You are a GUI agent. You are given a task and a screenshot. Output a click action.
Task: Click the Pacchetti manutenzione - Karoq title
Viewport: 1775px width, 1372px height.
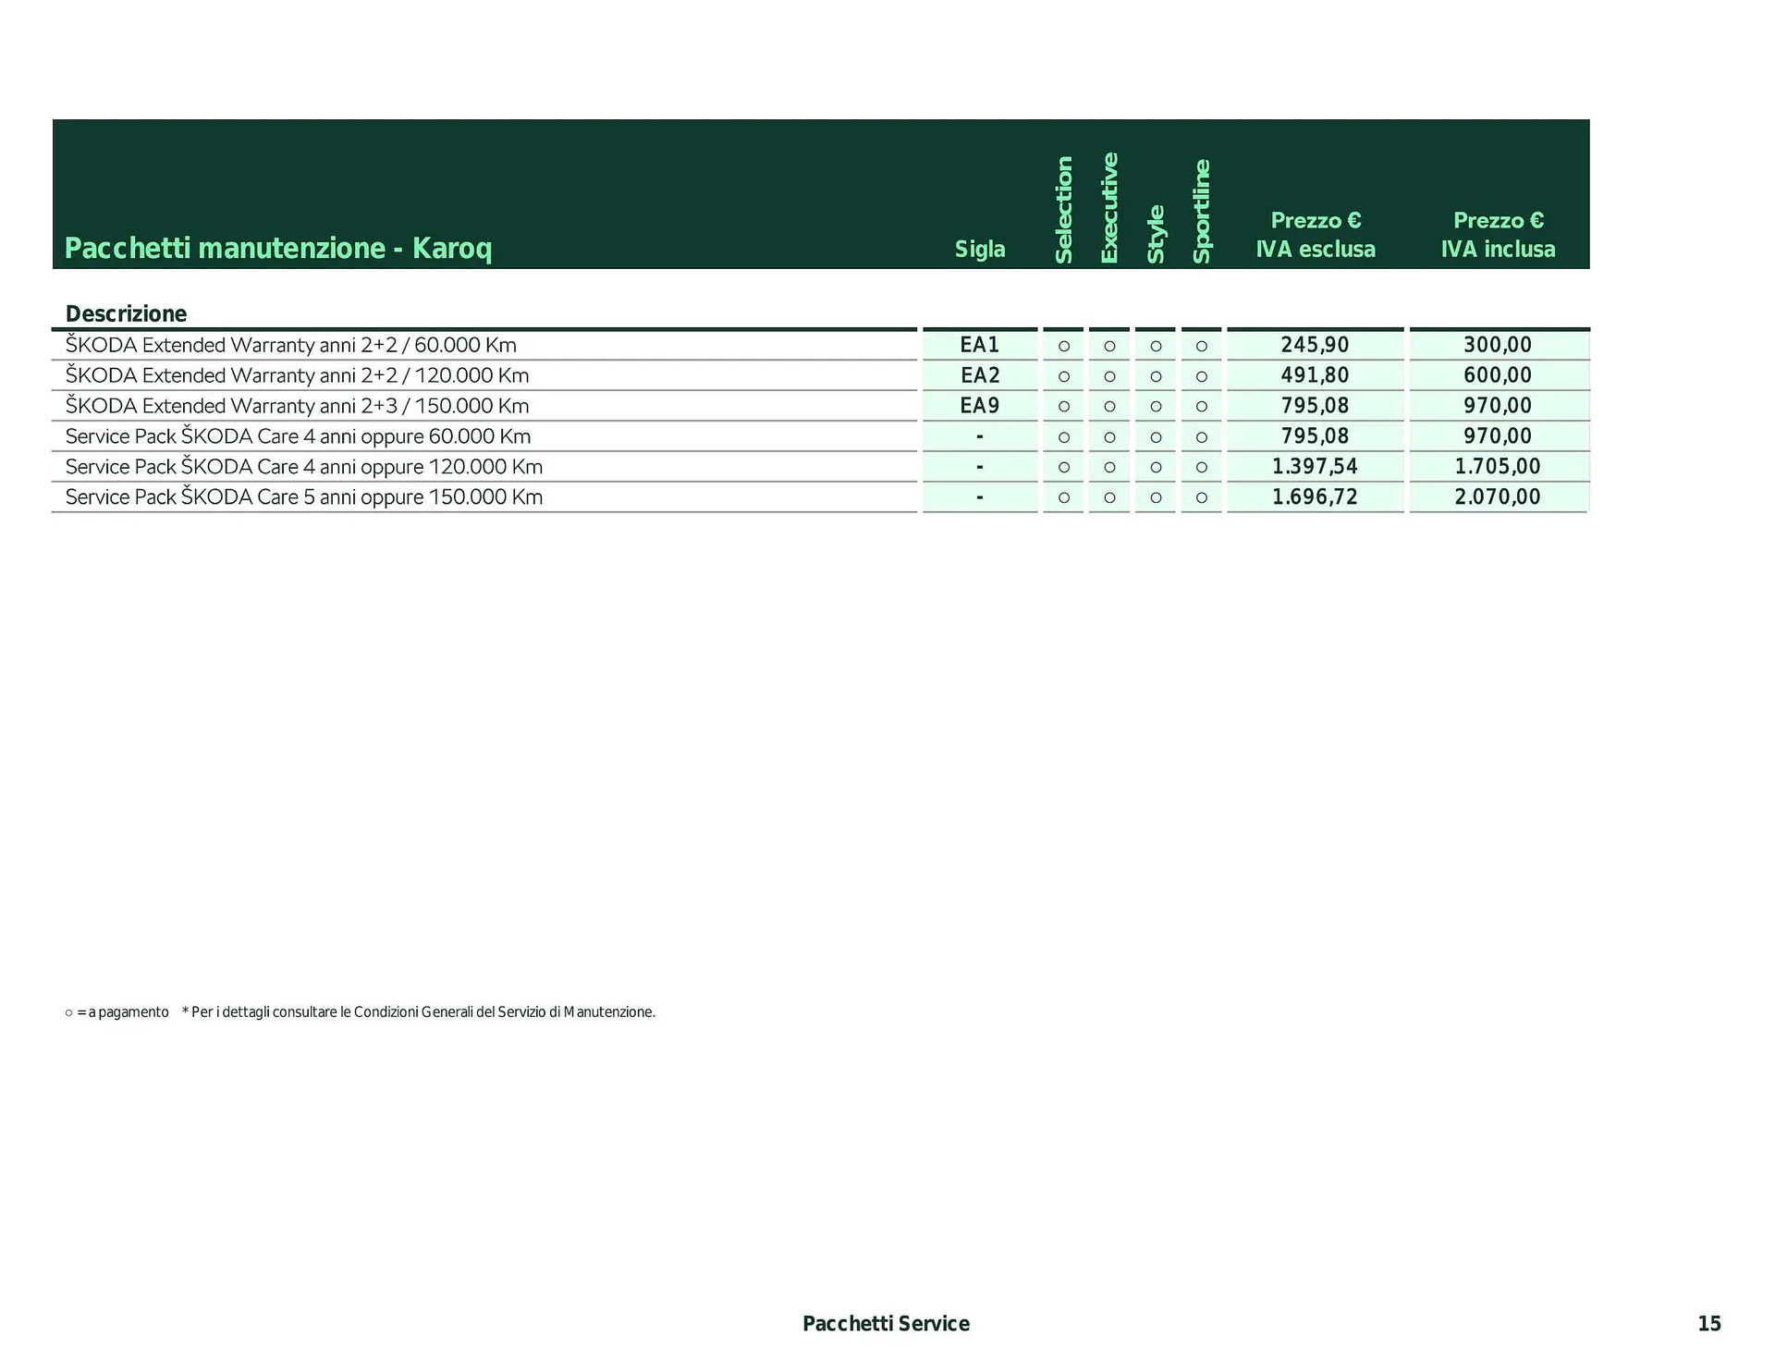click(277, 248)
